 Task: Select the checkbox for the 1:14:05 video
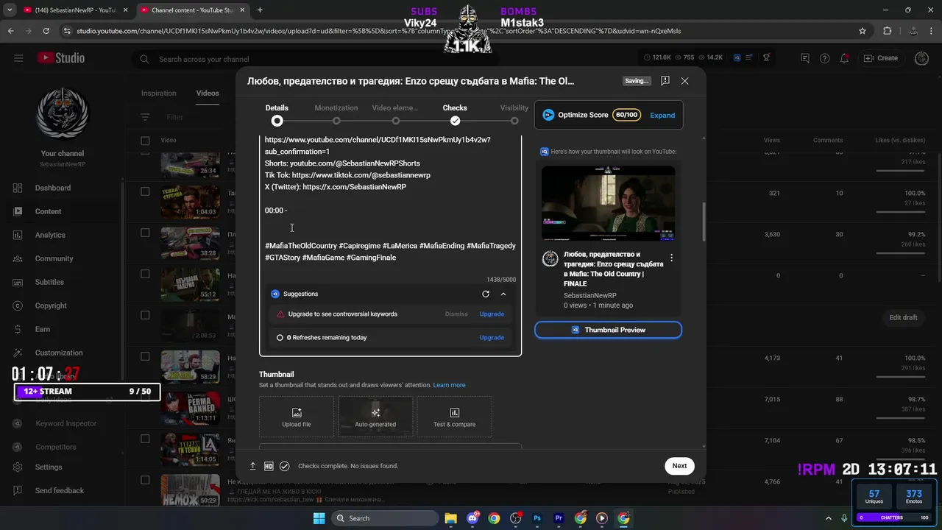click(x=145, y=439)
